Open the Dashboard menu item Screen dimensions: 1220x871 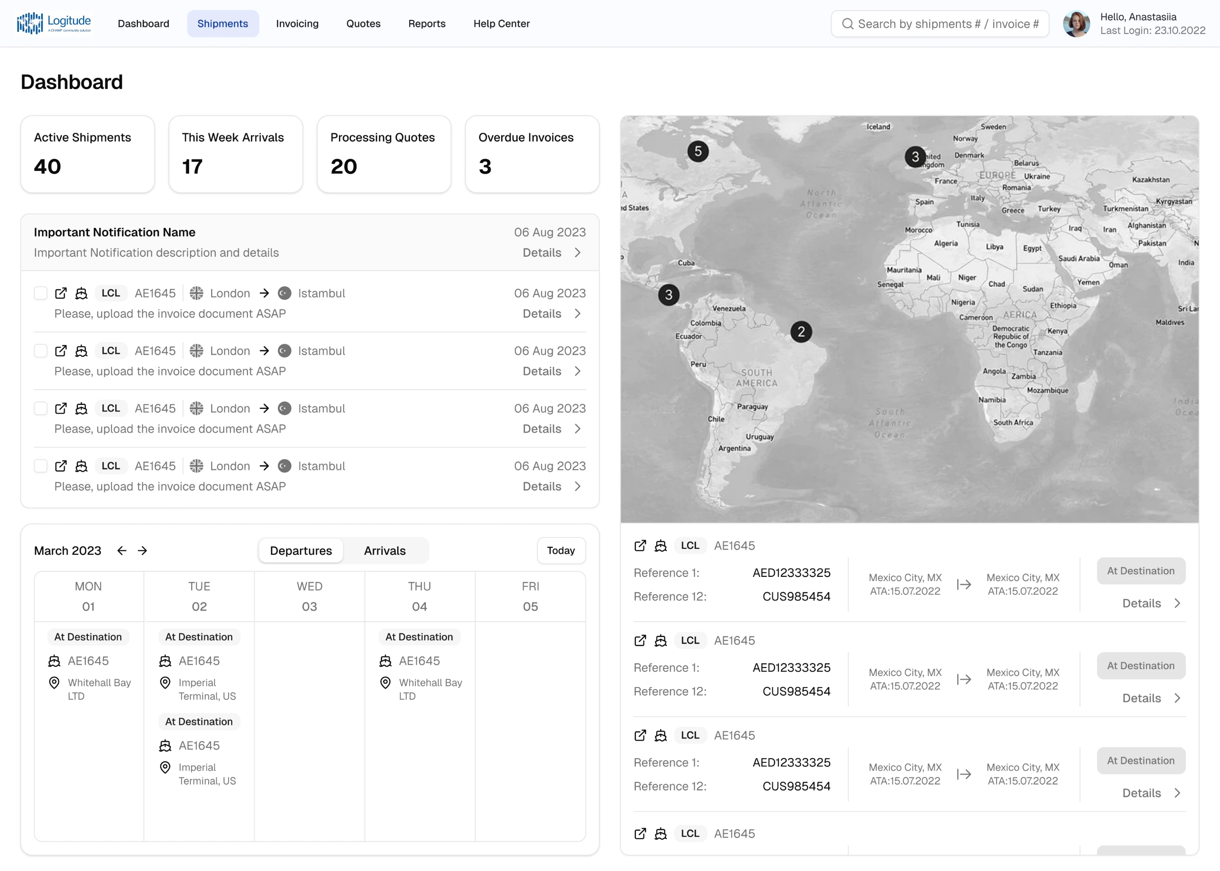[143, 24]
